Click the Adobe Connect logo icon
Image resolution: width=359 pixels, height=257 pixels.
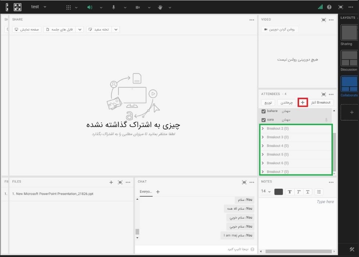click(17, 7)
